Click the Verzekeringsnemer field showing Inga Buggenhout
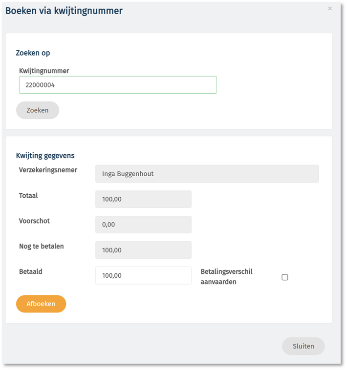 pyautogui.click(x=207, y=174)
